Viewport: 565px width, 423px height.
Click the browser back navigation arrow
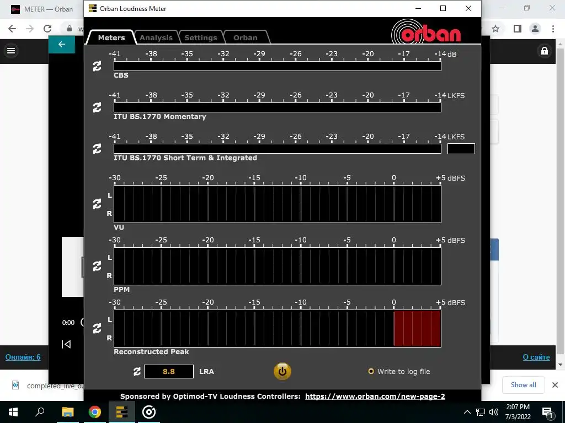pos(12,29)
